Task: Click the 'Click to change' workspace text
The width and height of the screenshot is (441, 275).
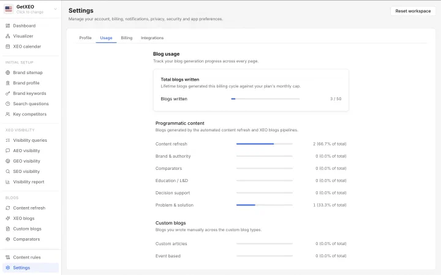Action: pyautogui.click(x=30, y=12)
